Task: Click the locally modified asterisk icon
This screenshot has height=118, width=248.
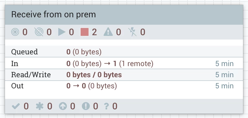Action: point(40,106)
